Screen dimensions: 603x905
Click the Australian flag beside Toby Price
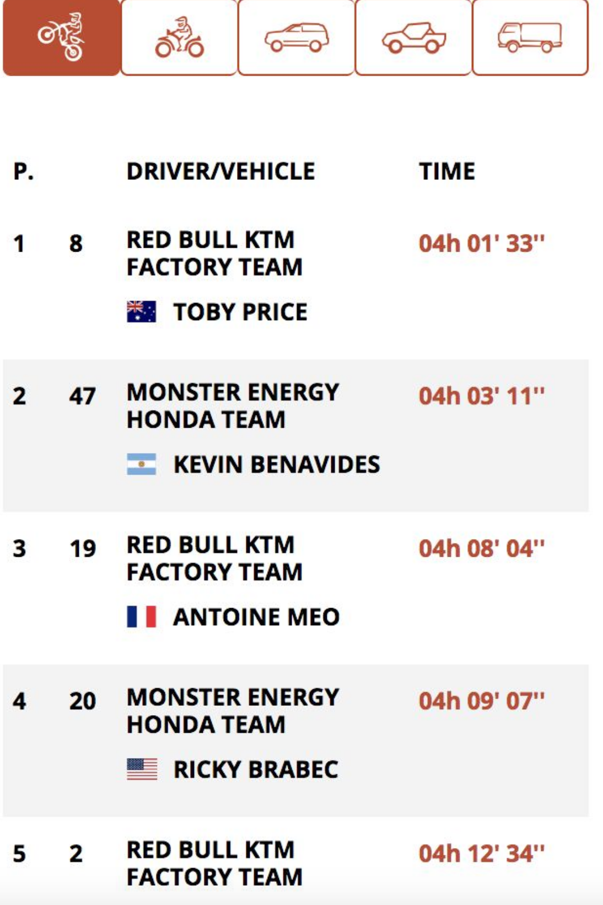tap(142, 312)
